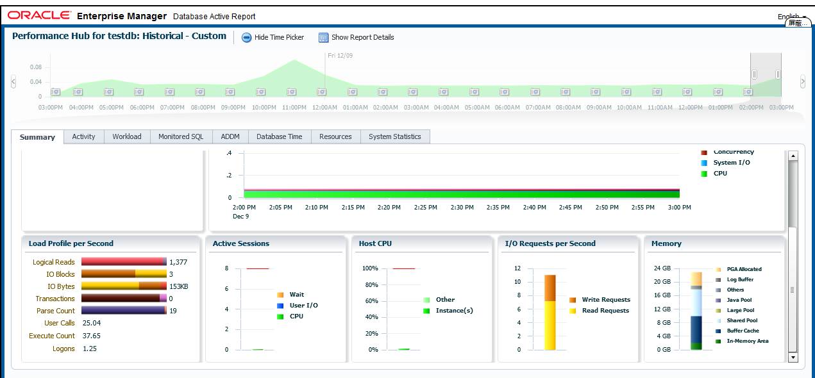Click the time picker right arrow icon
Screen dimensions: 815x378
pyautogui.click(x=802, y=81)
